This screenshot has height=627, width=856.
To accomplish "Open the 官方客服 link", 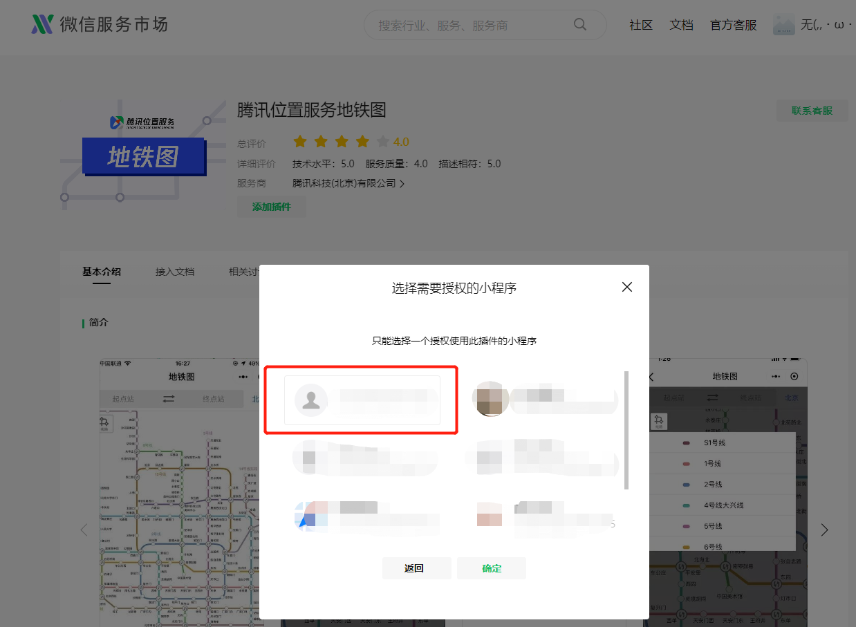I will (x=732, y=24).
